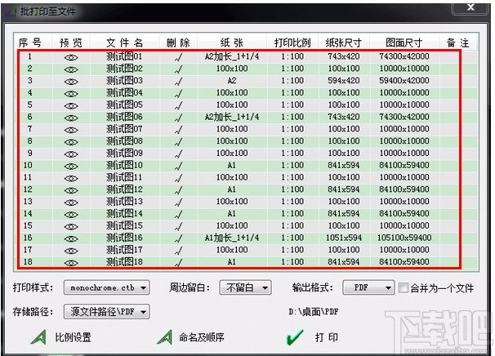Select file name 测试图13
This screenshot has width=495, height=356.
click(x=124, y=202)
